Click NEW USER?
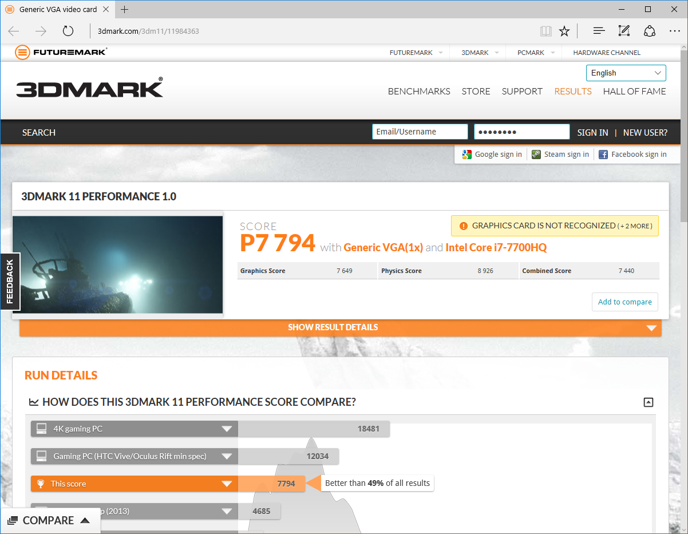Image resolution: width=688 pixels, height=534 pixels. click(645, 132)
